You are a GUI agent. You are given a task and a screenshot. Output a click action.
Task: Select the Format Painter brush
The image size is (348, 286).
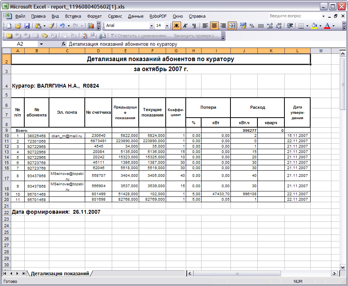click(52, 26)
